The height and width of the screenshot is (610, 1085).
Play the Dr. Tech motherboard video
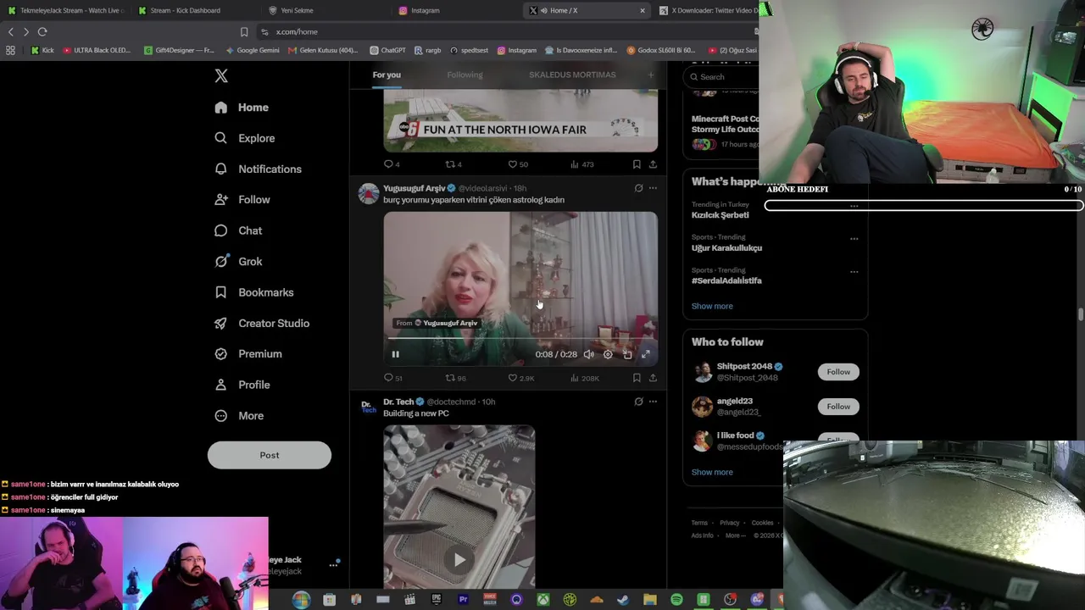click(x=459, y=559)
